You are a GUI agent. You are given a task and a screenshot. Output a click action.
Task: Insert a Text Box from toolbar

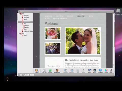click(x=44, y=71)
